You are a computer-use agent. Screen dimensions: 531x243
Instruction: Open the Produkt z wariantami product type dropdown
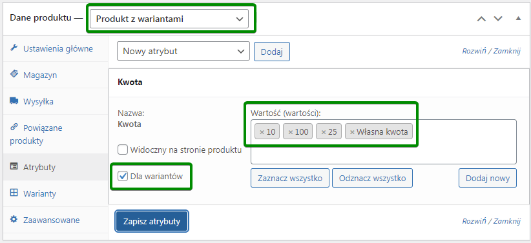(169, 19)
